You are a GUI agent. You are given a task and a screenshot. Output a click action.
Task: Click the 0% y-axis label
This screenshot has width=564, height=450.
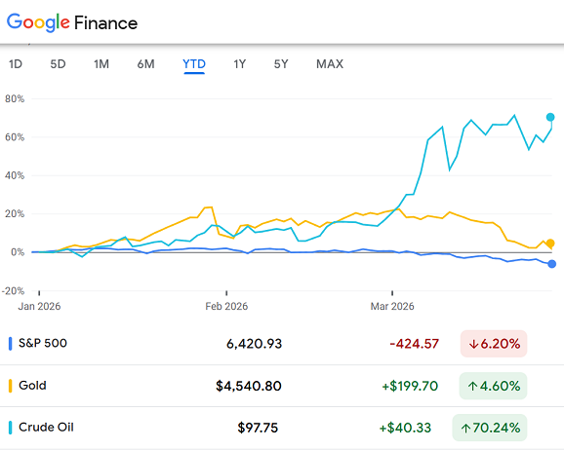(x=18, y=252)
